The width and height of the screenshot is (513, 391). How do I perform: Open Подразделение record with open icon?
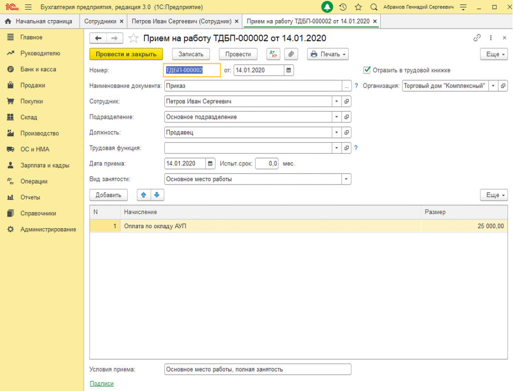pyautogui.click(x=346, y=117)
